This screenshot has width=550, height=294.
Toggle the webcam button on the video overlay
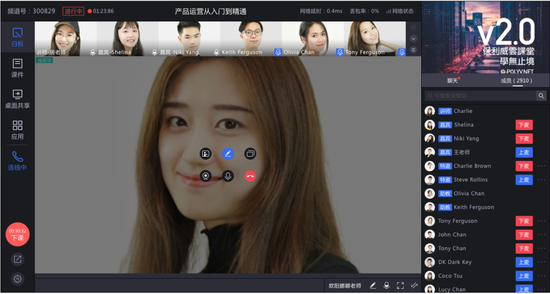[205, 176]
